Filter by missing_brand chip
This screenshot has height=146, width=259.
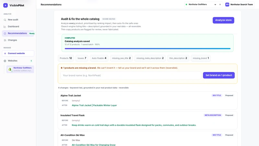(x=201, y=58)
